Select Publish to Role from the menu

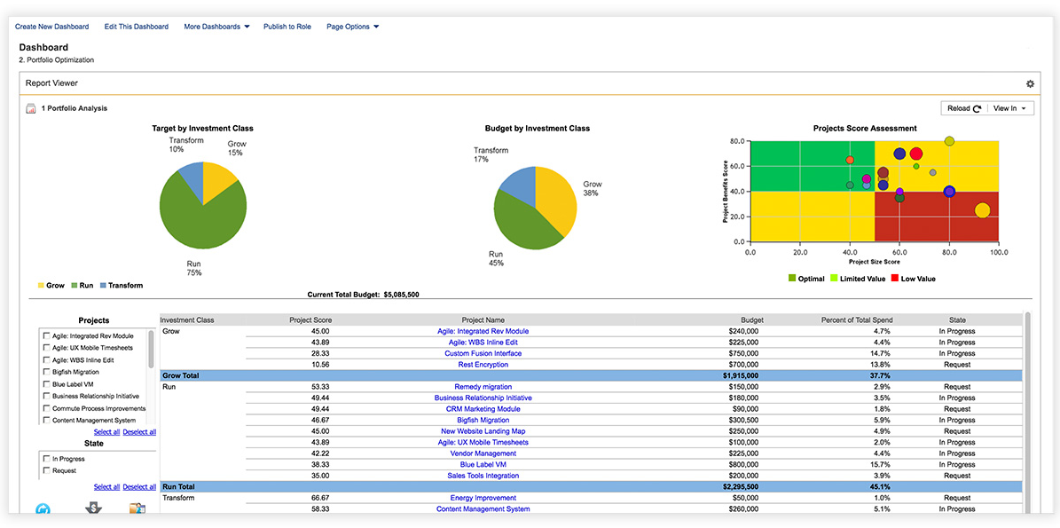coord(287,27)
